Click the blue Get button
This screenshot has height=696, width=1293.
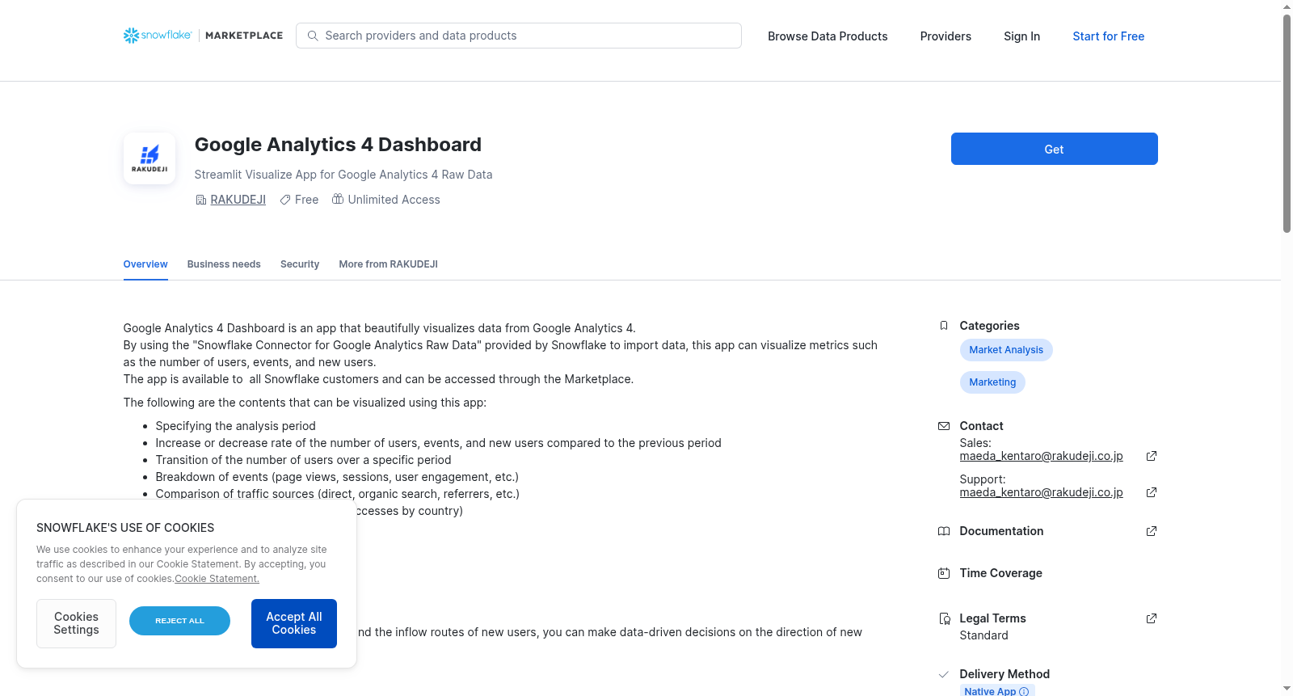(x=1054, y=149)
